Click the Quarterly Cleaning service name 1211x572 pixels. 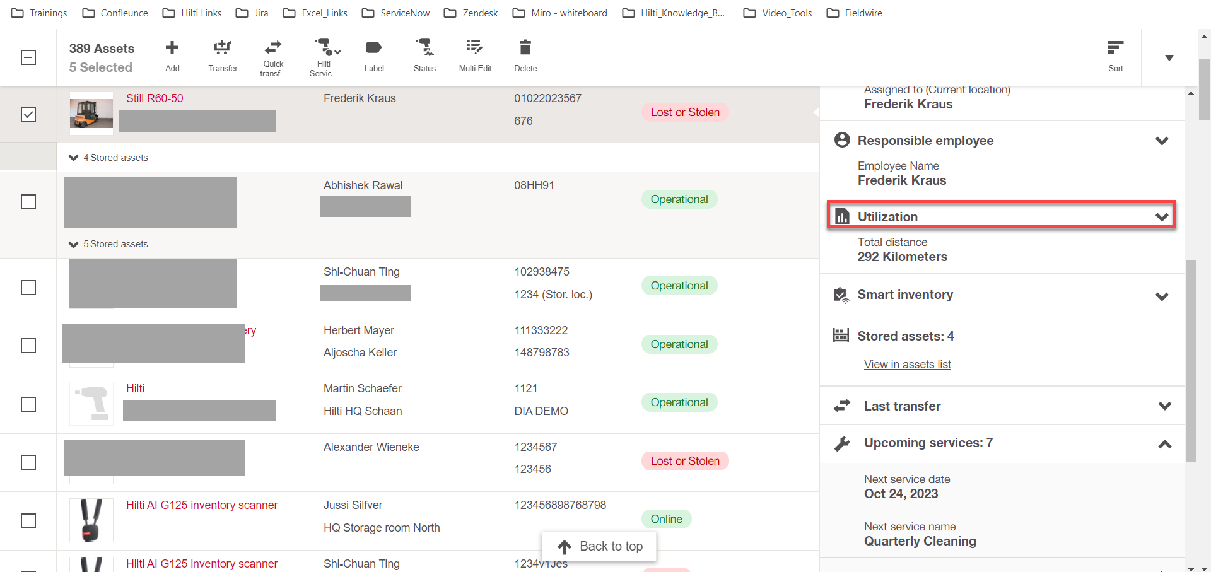tap(920, 541)
